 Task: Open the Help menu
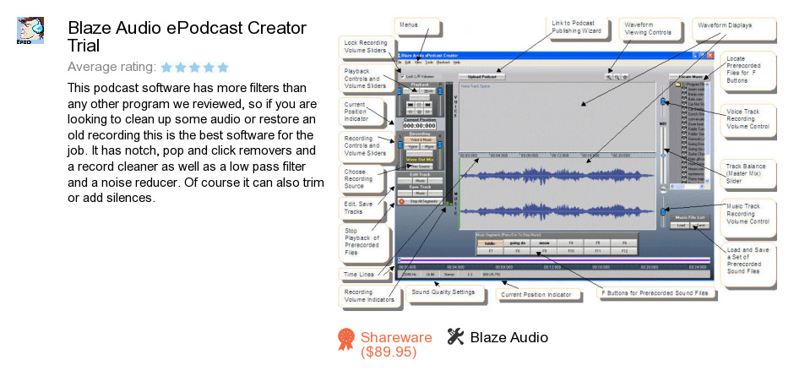[x=457, y=63]
